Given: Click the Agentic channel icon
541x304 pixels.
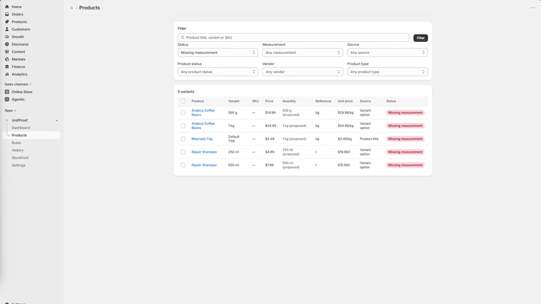Looking at the screenshot, I should pos(7,99).
